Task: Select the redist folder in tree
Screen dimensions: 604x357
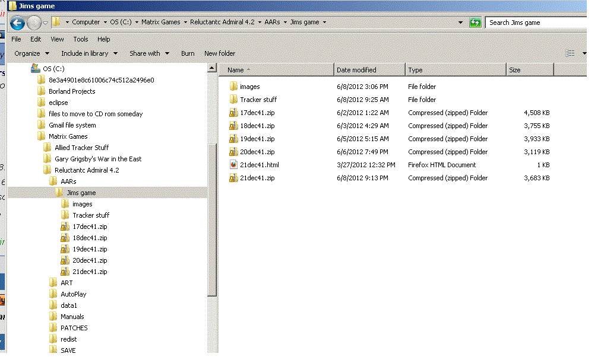Action: [x=68, y=339]
